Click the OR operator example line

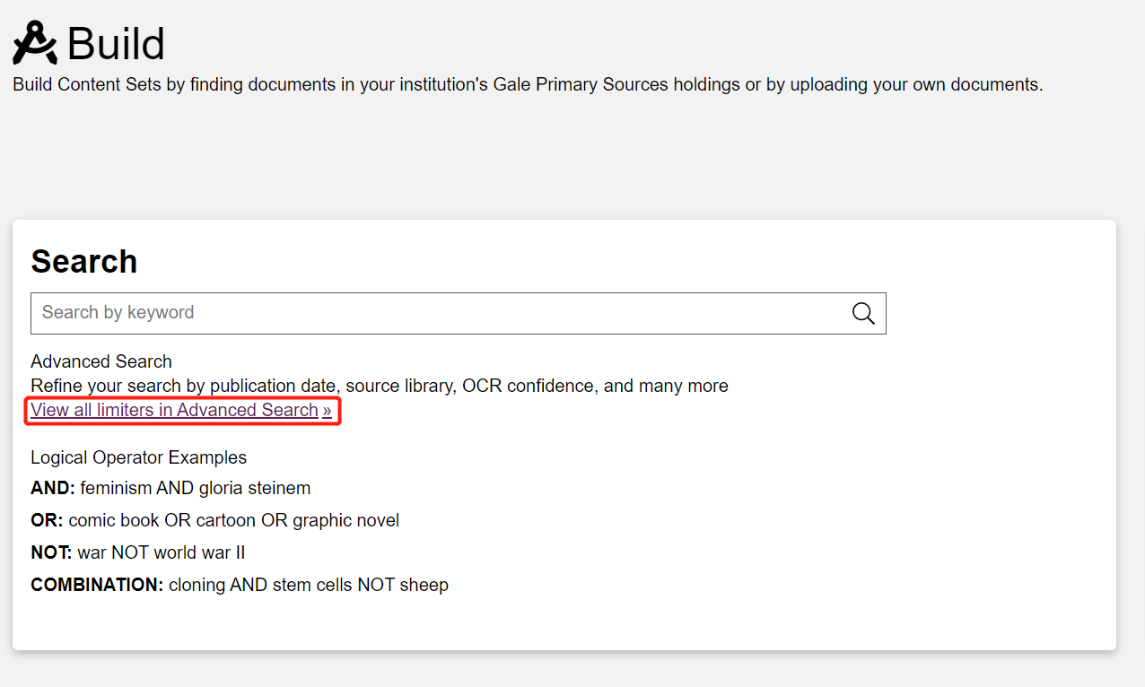click(x=215, y=519)
